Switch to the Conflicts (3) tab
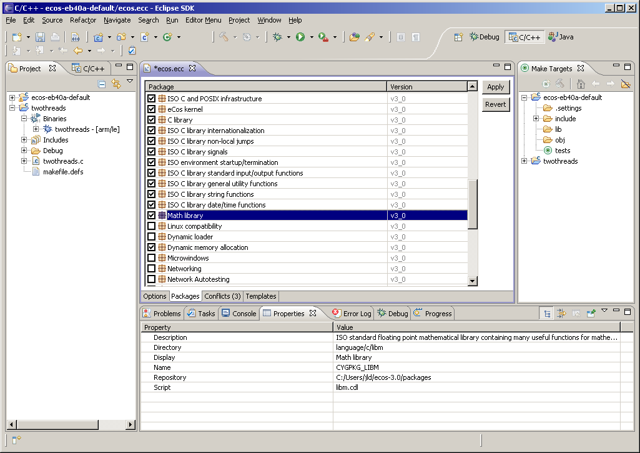640x453 pixels. pos(222,296)
